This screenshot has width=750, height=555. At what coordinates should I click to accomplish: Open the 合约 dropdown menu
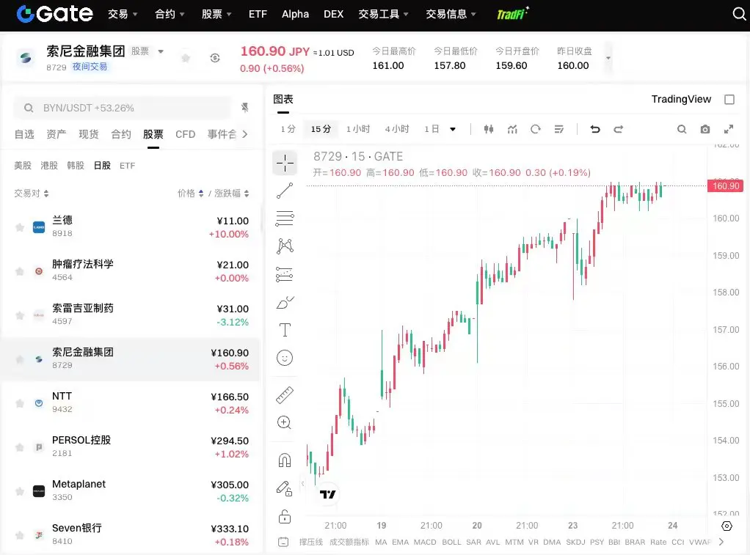[x=170, y=15]
